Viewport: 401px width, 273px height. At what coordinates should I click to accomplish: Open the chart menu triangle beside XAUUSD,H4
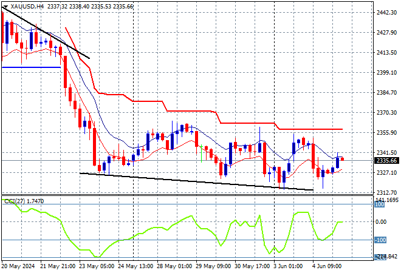tap(5, 7)
